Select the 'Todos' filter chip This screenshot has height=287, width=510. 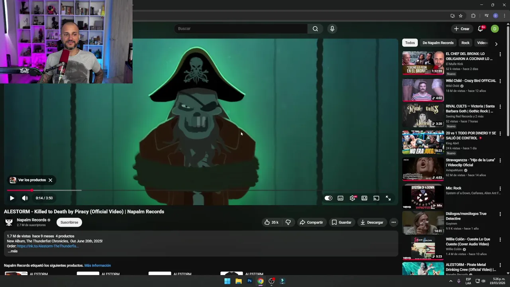(x=410, y=43)
